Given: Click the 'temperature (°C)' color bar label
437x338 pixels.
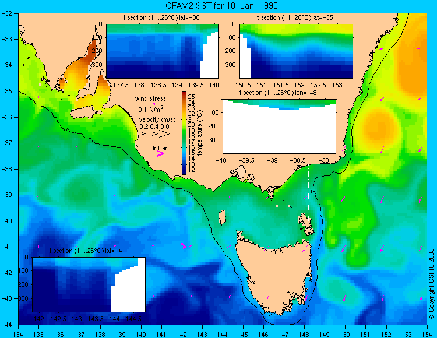Looking at the screenshot, I should [199, 133].
